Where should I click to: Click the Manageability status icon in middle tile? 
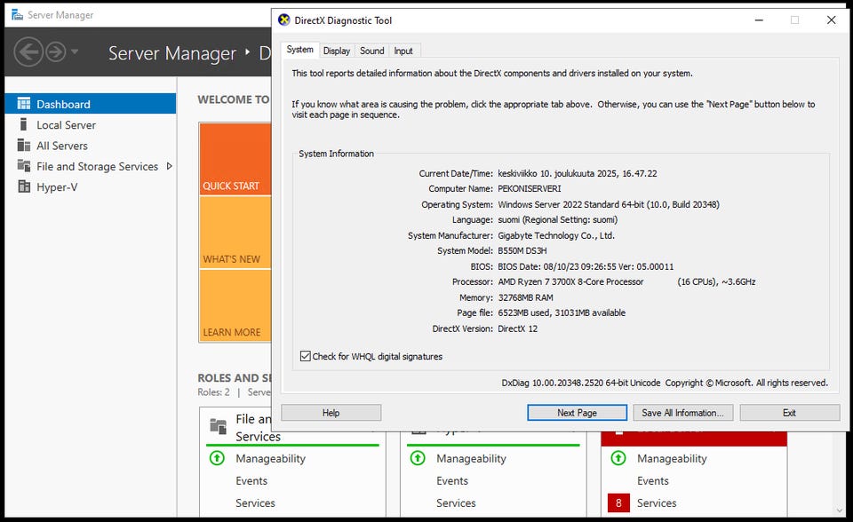click(418, 458)
